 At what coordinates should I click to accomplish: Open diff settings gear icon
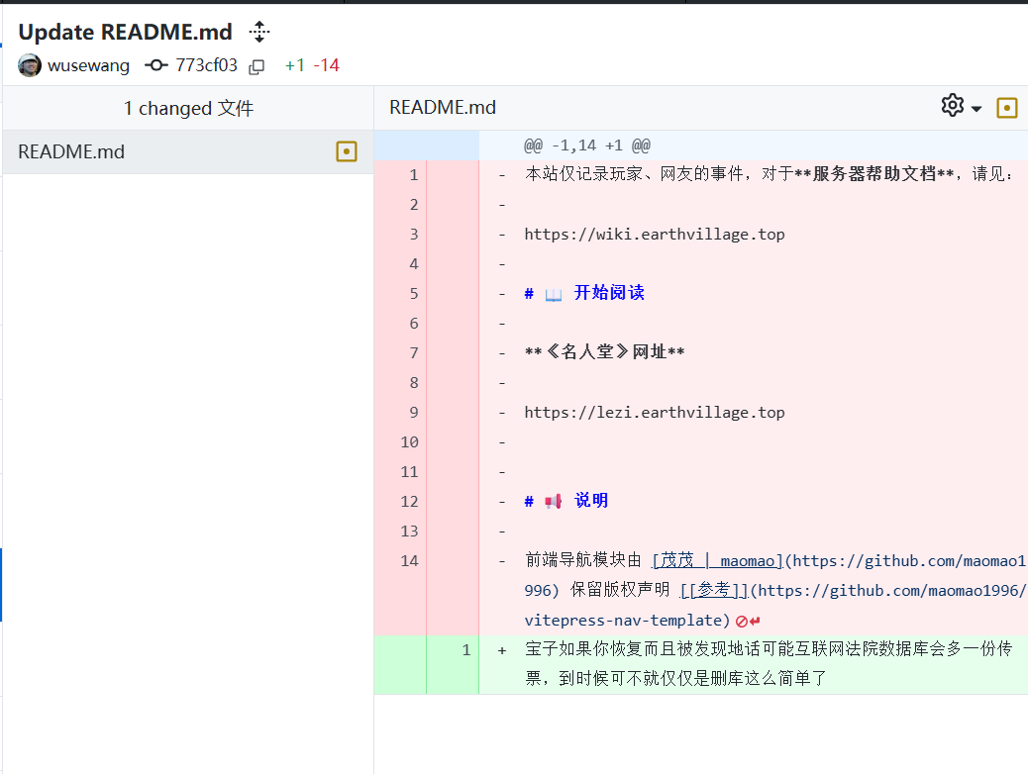(952, 106)
